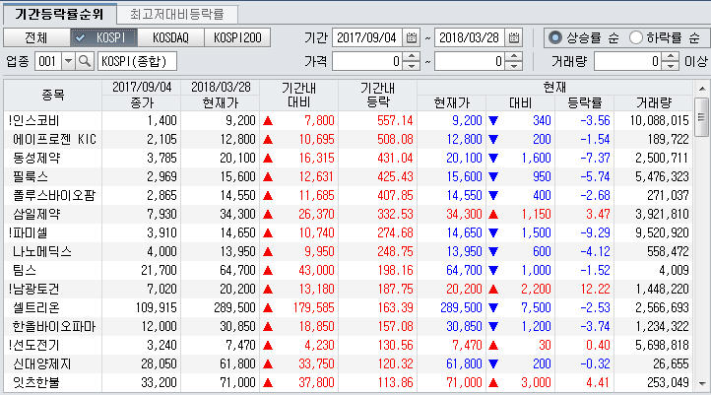The height and width of the screenshot is (395, 711).
Task: Decrease the 거래량 value with down arrow
Action: click(x=671, y=66)
